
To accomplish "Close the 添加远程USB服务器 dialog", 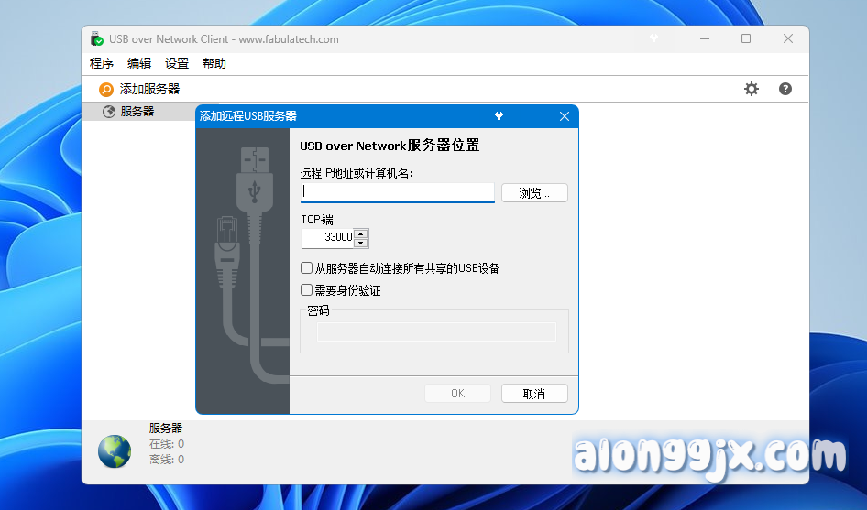I will (565, 116).
